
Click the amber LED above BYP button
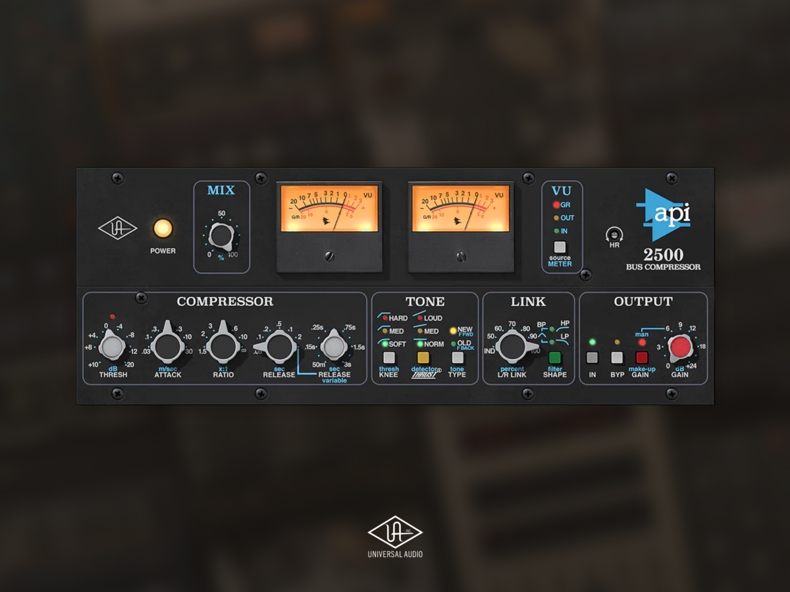[x=617, y=342]
